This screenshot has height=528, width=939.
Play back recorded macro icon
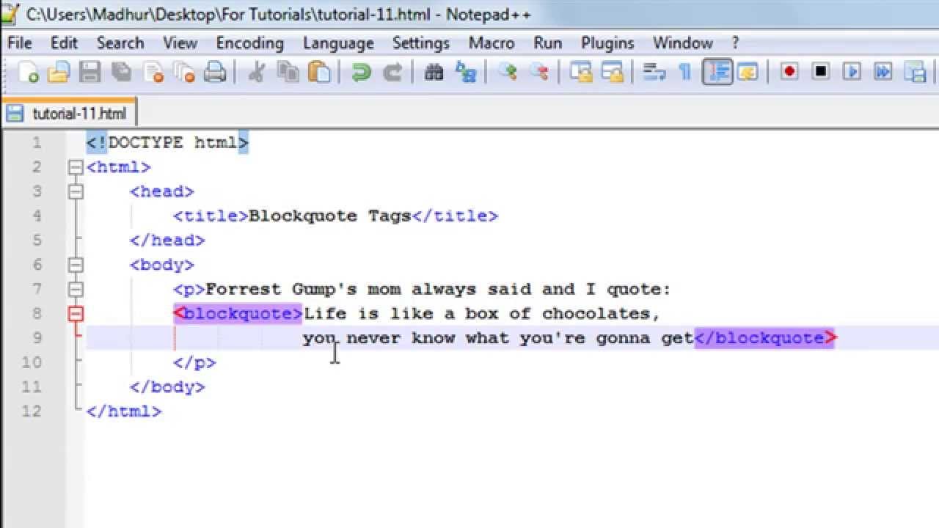[x=852, y=72]
